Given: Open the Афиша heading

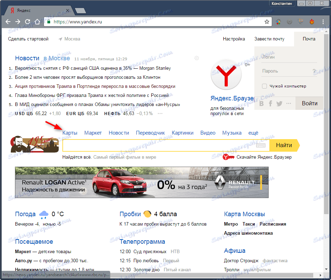Looking at the screenshot, I should point(234,251).
